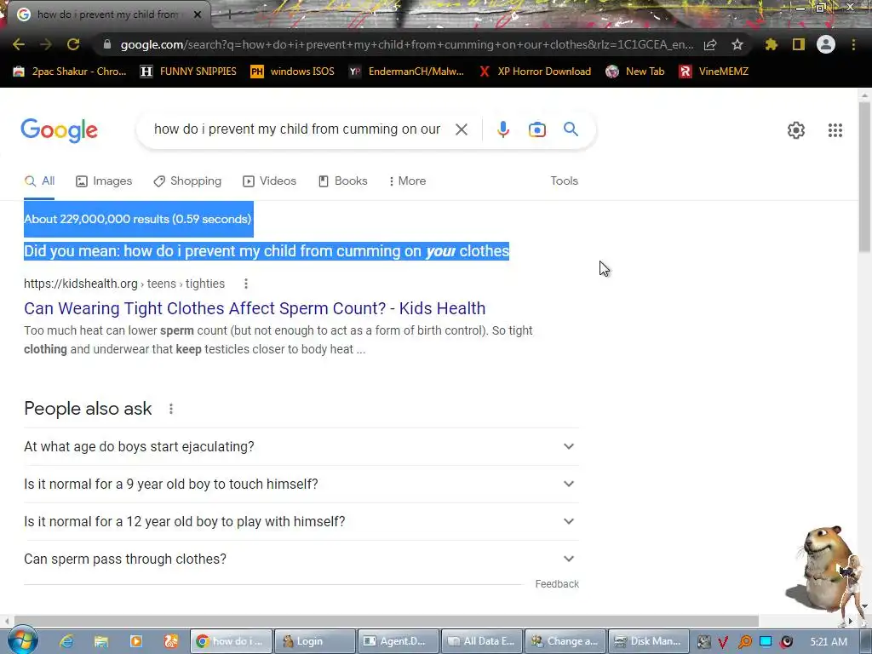Open the Google apps grid
Viewport: 872px width, 654px height.
coord(835,130)
